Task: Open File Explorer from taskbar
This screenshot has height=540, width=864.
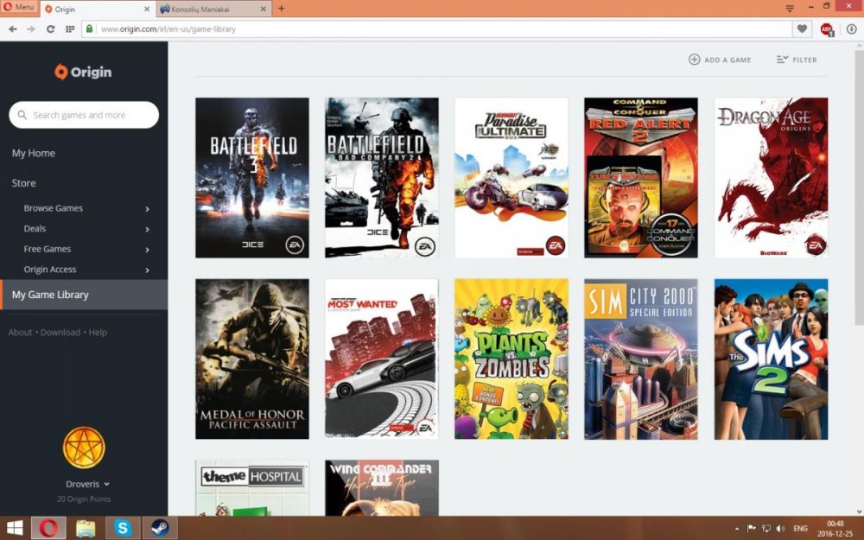Action: [86, 529]
